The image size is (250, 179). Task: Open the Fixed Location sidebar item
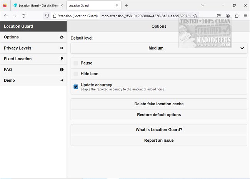coord(33,59)
